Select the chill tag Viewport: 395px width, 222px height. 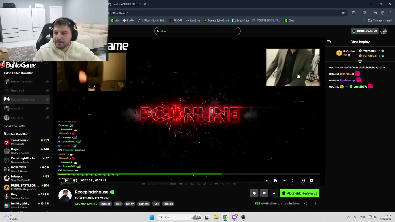pyautogui.click(x=118, y=204)
